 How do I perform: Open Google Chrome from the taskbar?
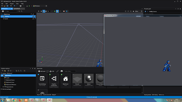click(14, 100)
